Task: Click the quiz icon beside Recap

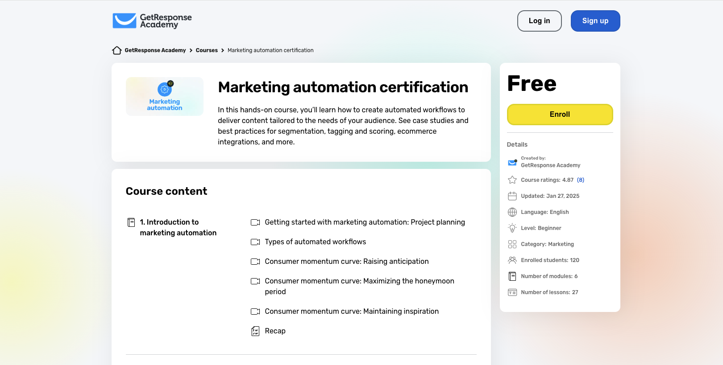Action: (x=255, y=331)
